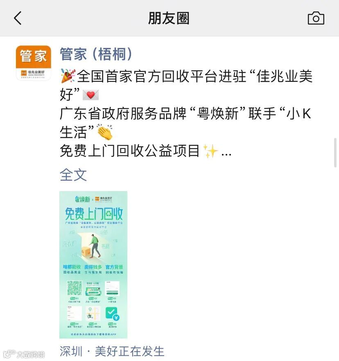Open the 管家 (梧桐) username link
Viewport: 339px width, 361px height.
(x=96, y=54)
